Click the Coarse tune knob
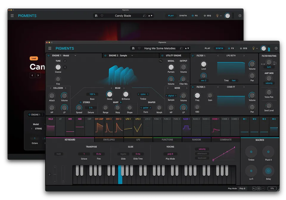This screenshot has height=200, width=286. tap(58, 67)
